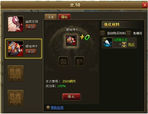Click the 1级强化石 stone icon
The image size is (148, 114).
(x=108, y=42)
